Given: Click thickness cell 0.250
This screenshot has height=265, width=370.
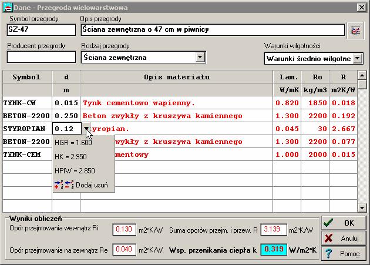Looking at the screenshot, I should point(66,116).
